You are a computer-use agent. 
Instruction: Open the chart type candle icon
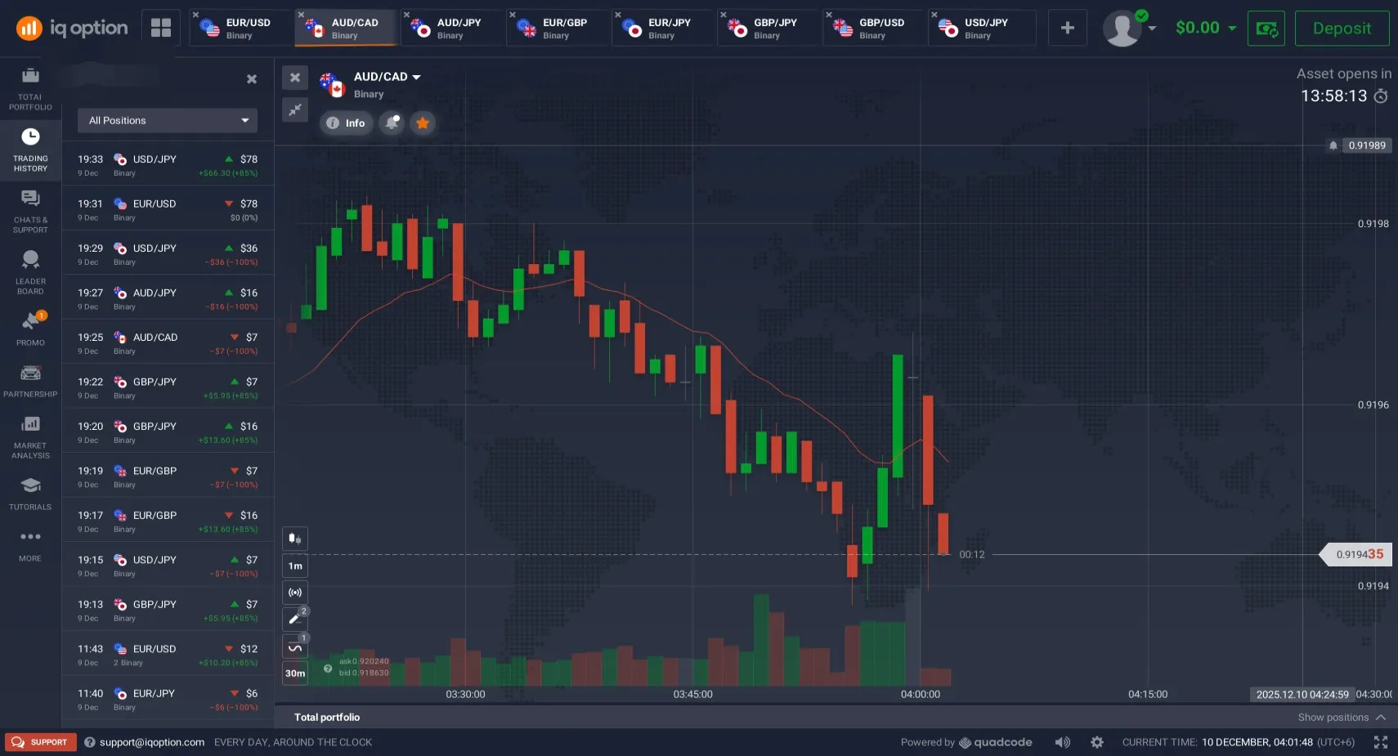[295, 538]
